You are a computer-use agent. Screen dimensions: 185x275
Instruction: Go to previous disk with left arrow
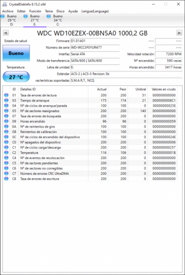coord(6,33)
